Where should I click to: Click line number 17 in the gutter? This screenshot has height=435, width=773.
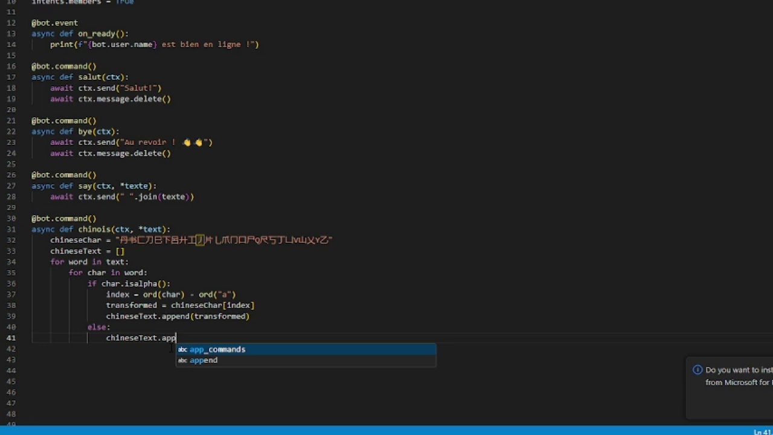pos(11,77)
